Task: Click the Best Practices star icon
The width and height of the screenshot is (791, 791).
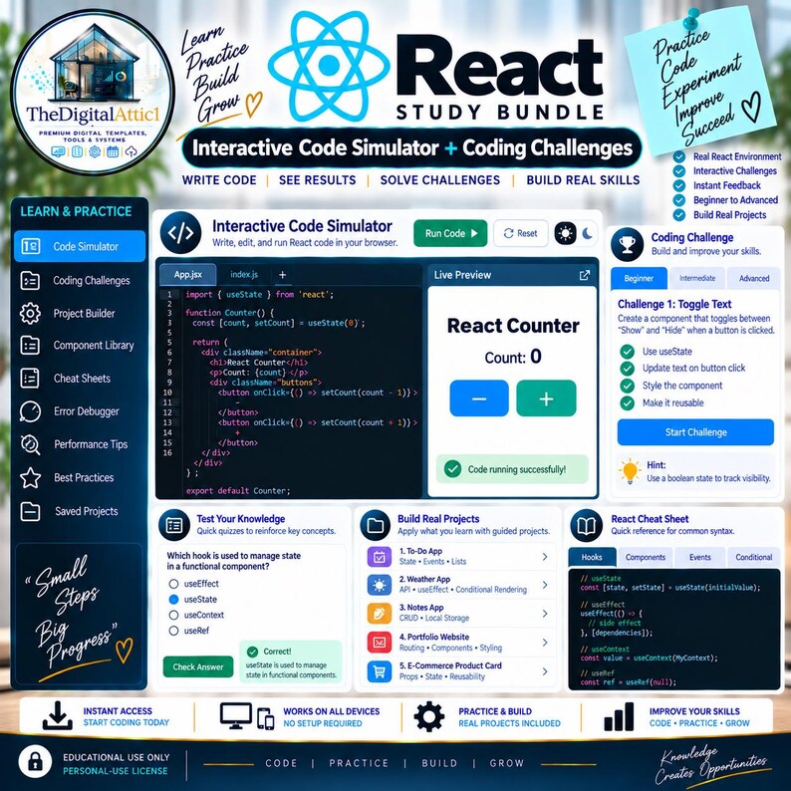Action: tap(30, 478)
